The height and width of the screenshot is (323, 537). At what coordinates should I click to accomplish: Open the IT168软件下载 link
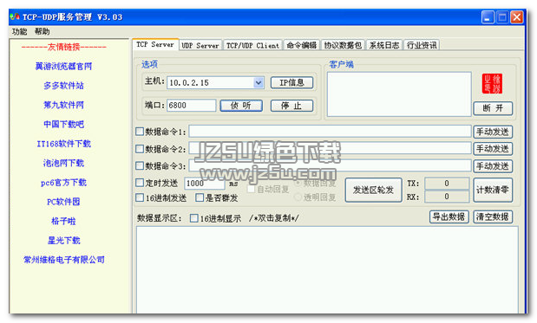[63, 144]
